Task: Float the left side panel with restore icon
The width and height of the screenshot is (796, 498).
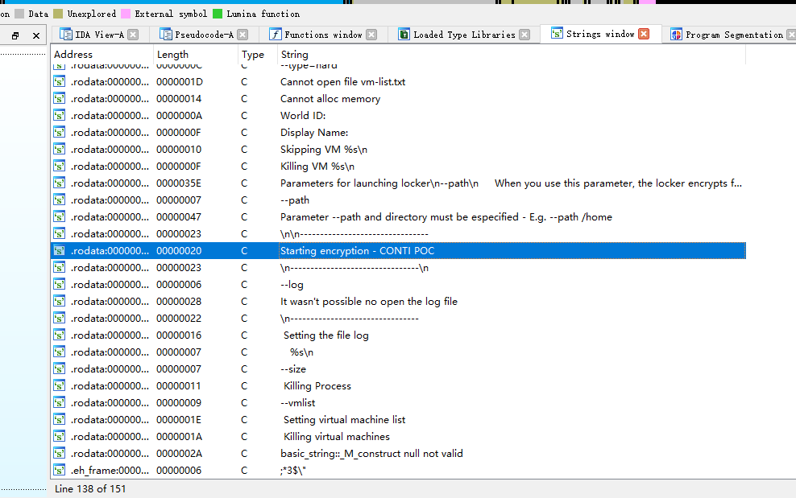Action: point(15,35)
